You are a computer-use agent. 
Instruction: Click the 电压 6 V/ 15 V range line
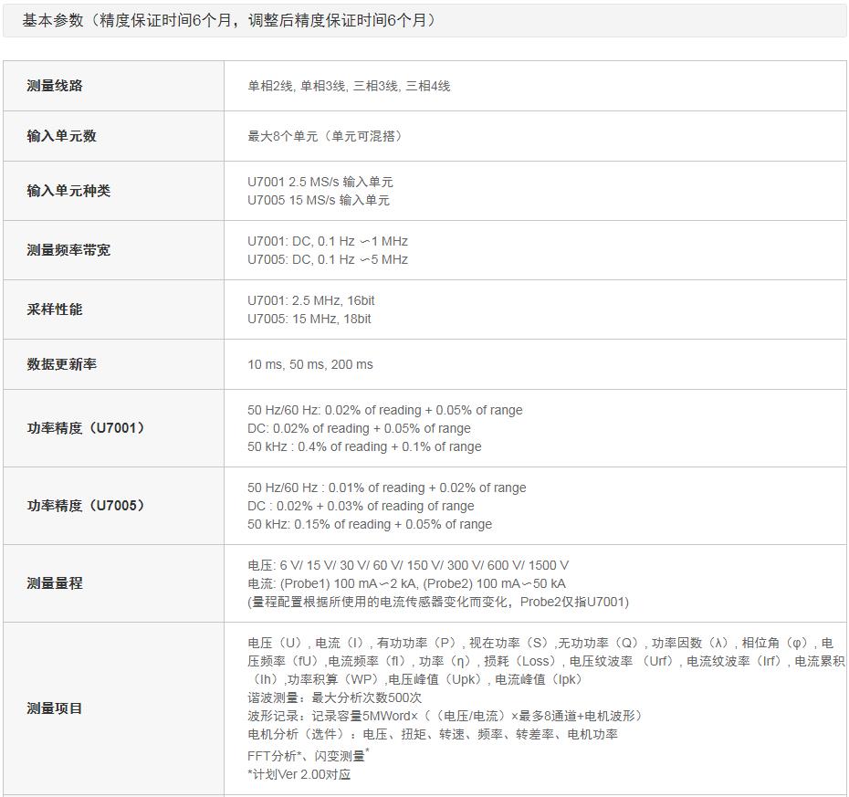(407, 565)
